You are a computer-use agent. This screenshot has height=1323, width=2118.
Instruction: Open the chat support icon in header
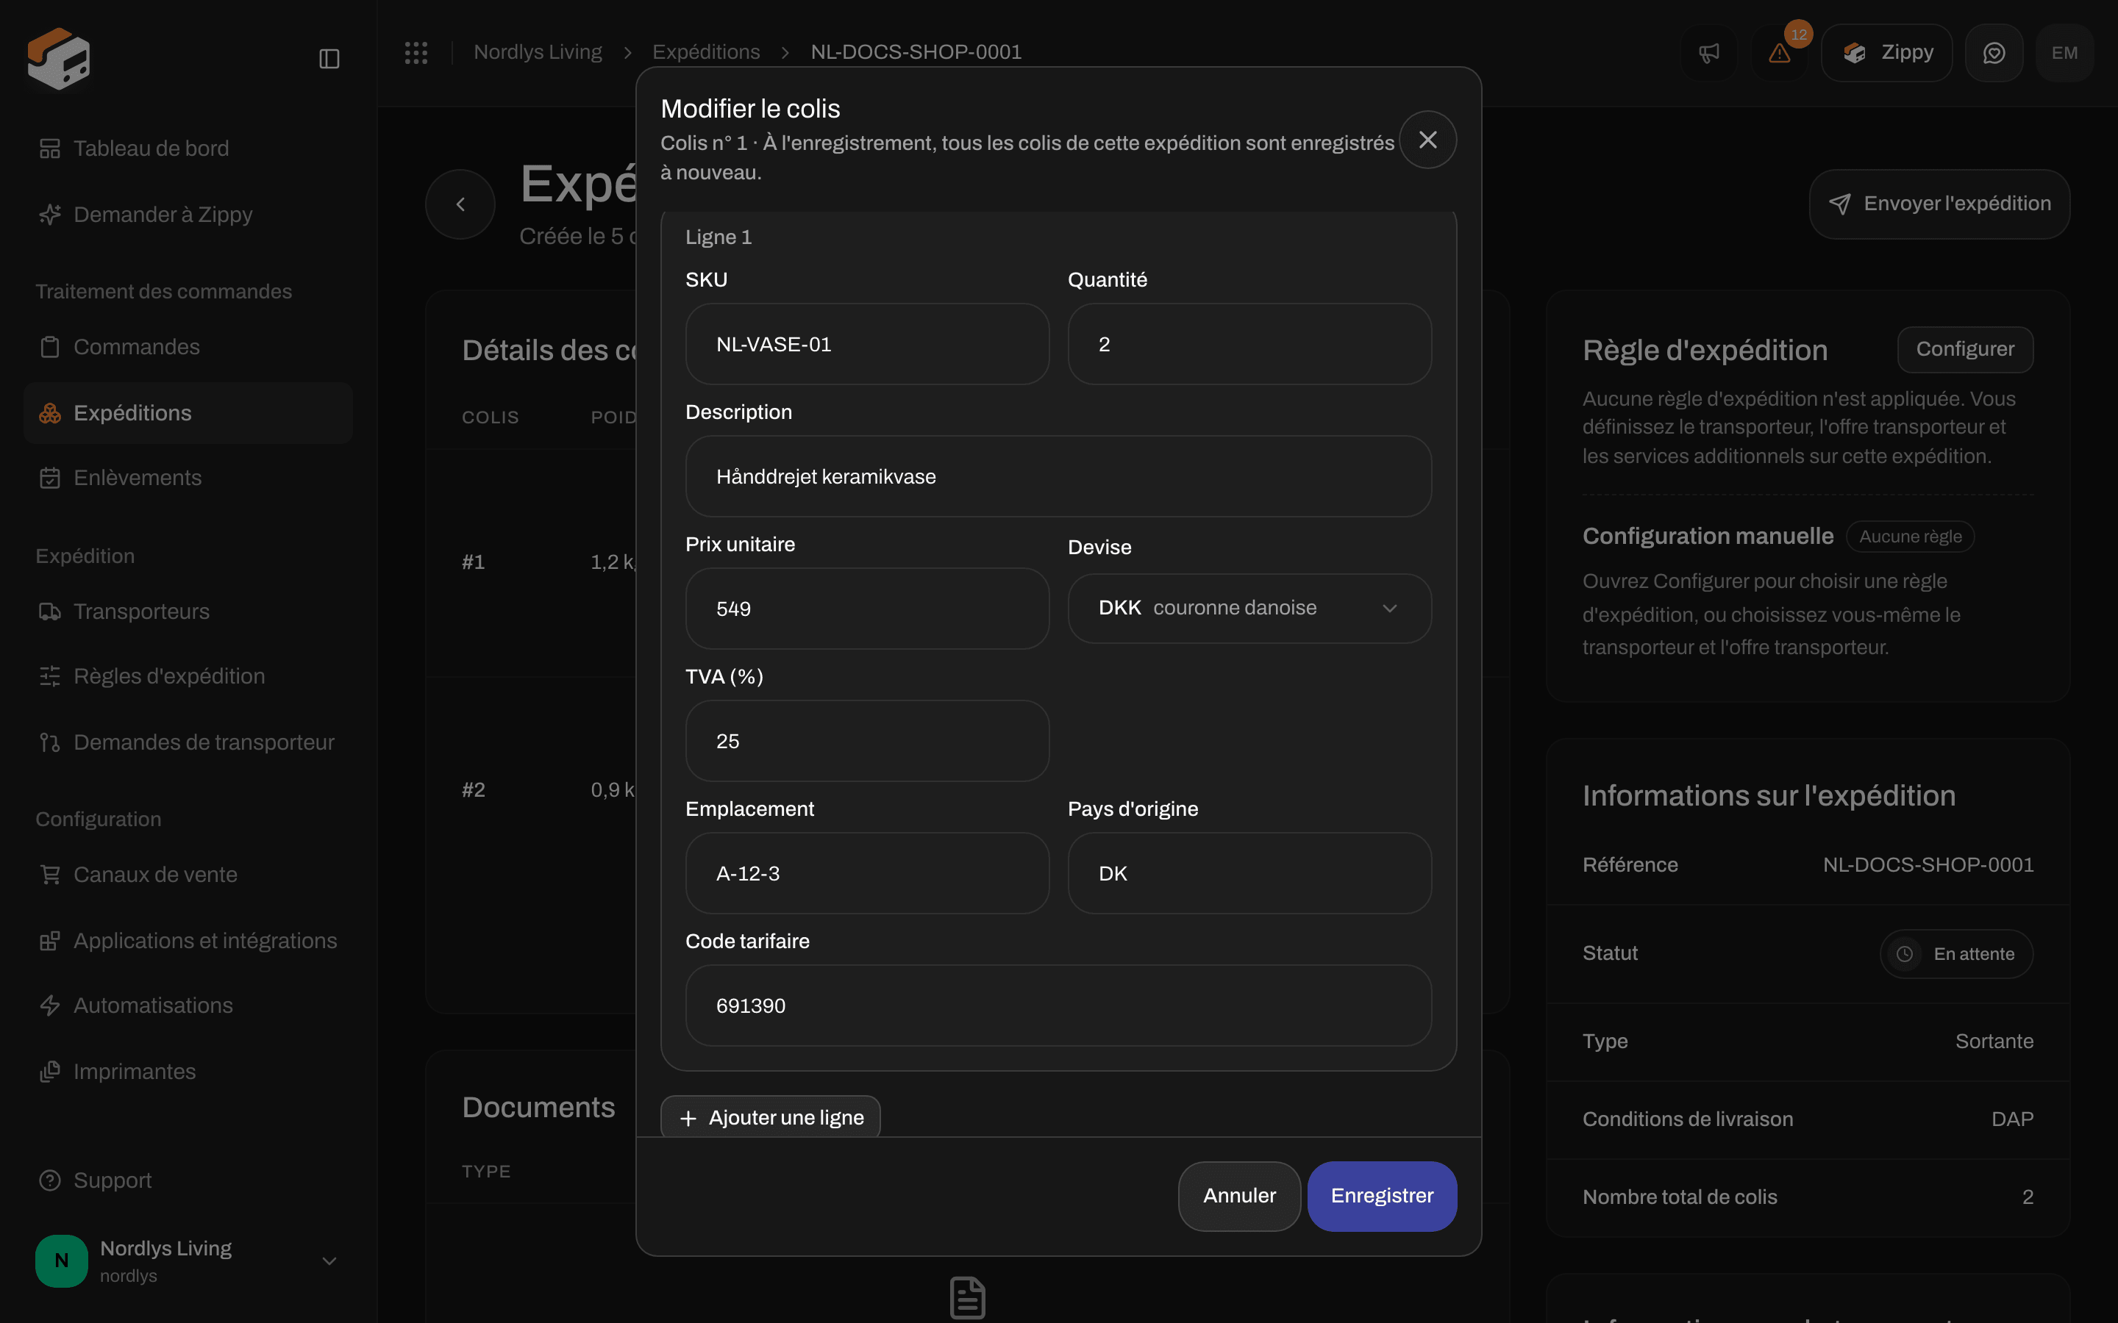pos(1994,54)
